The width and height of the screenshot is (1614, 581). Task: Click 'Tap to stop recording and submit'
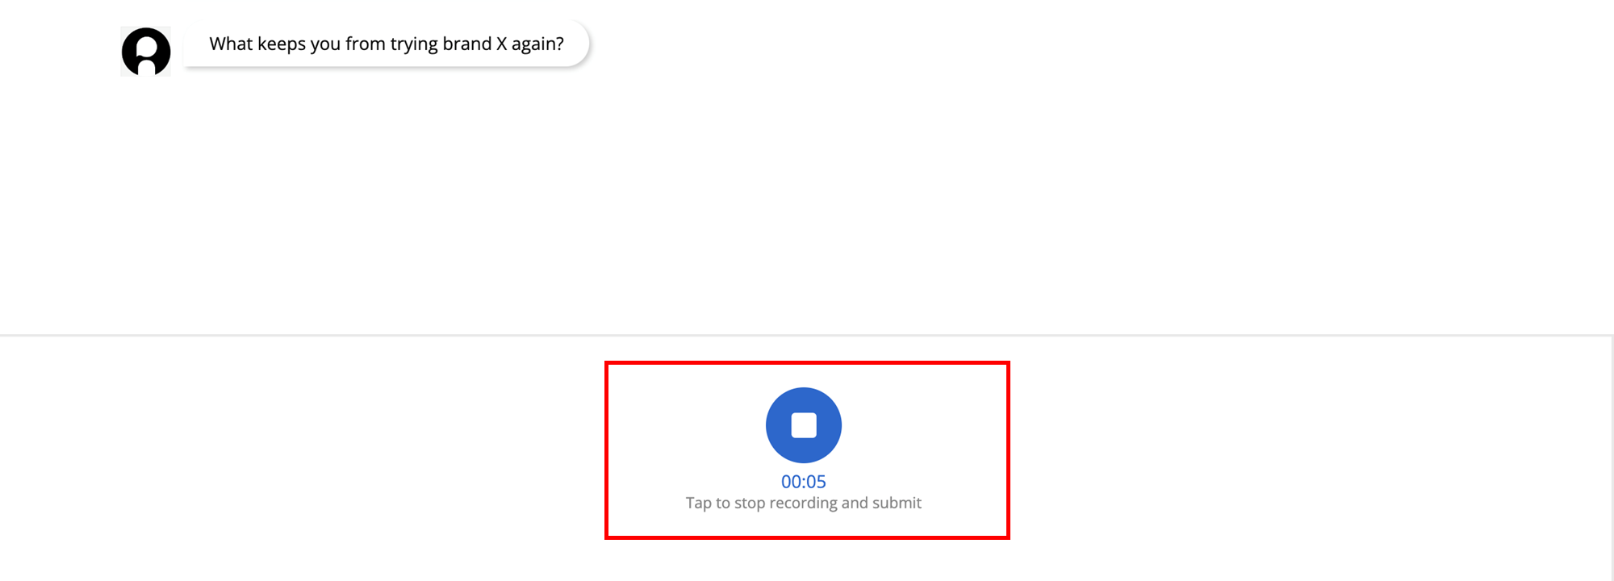(803, 503)
